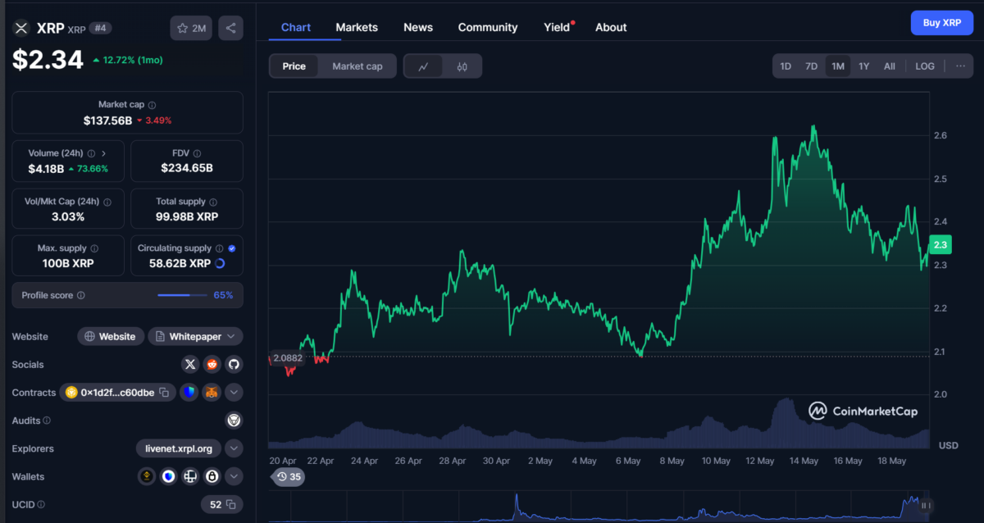Toggle LOG scale on chart
Image resolution: width=984 pixels, height=523 pixels.
[925, 66]
